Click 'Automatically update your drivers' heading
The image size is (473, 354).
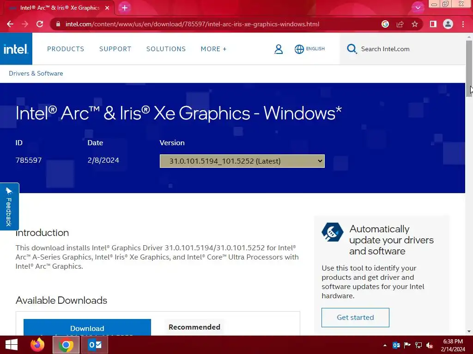(x=392, y=240)
